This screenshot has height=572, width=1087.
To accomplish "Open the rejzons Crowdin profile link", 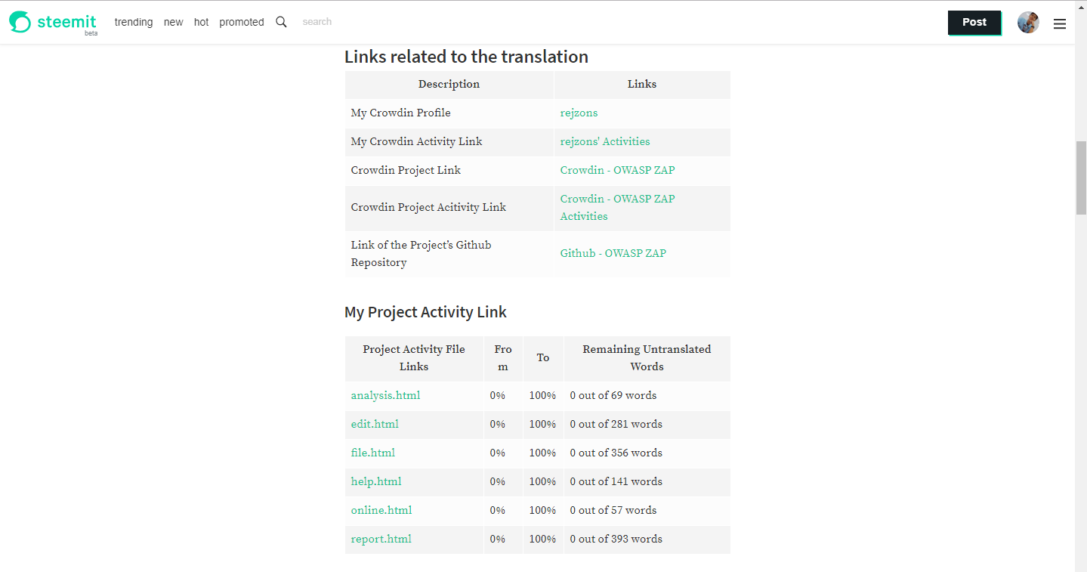I will pyautogui.click(x=579, y=113).
